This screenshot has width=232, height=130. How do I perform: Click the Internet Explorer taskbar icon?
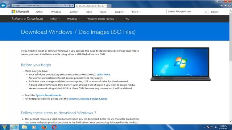[14, 127]
